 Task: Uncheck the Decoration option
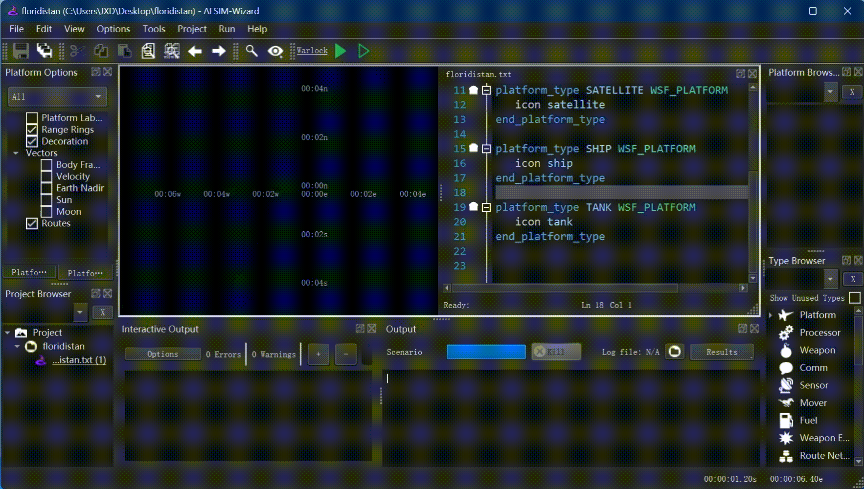pyautogui.click(x=32, y=141)
